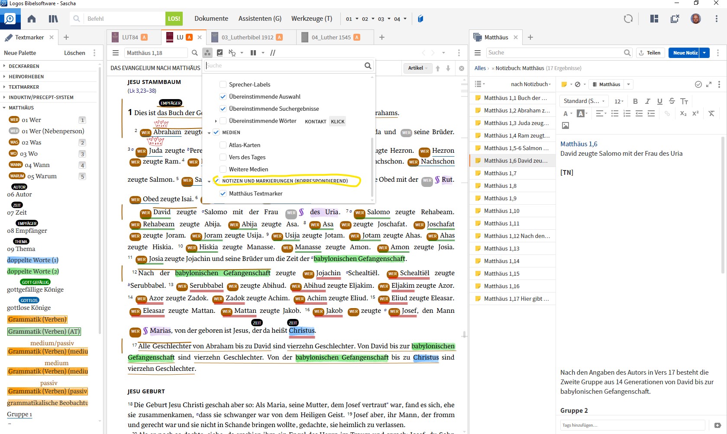
Task: Collapse the MATTHÄUS palette section
Action: pos(4,108)
